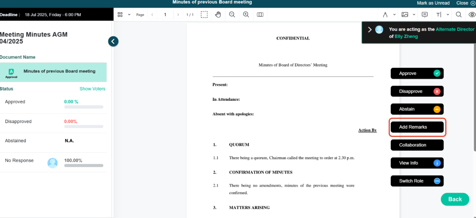Open View Info
This screenshot has width=476, height=218.
[x=417, y=163]
